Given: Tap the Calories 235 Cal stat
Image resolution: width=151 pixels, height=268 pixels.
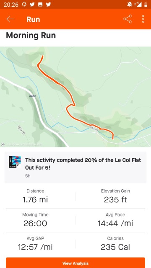Looking at the screenshot, I should [x=115, y=244].
